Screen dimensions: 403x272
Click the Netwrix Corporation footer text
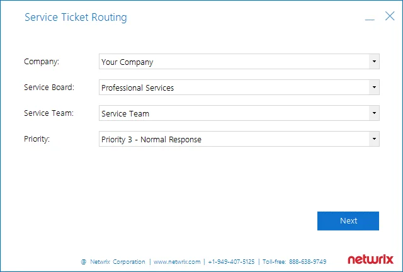click(118, 262)
